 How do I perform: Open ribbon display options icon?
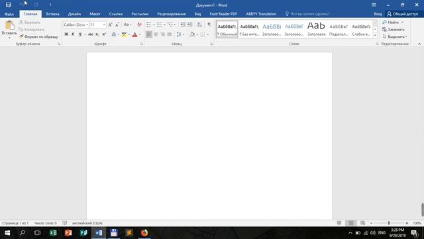click(x=374, y=5)
